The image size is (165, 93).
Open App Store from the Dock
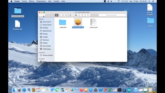tap(91, 90)
